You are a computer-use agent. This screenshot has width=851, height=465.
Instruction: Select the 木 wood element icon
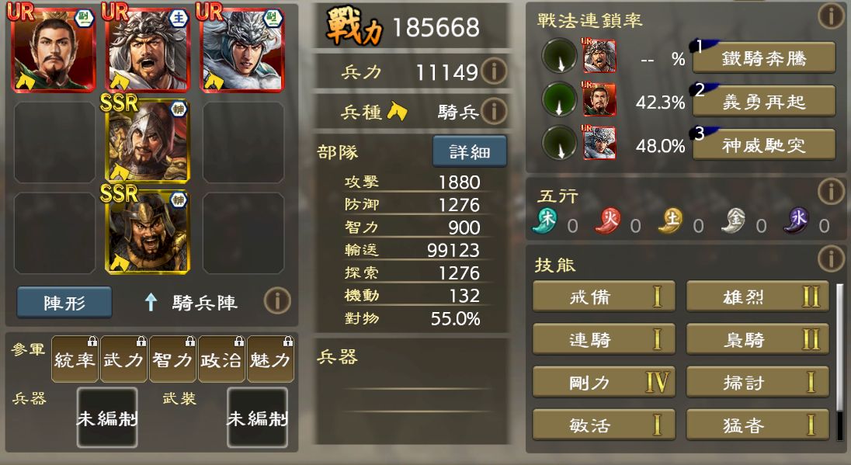(545, 220)
